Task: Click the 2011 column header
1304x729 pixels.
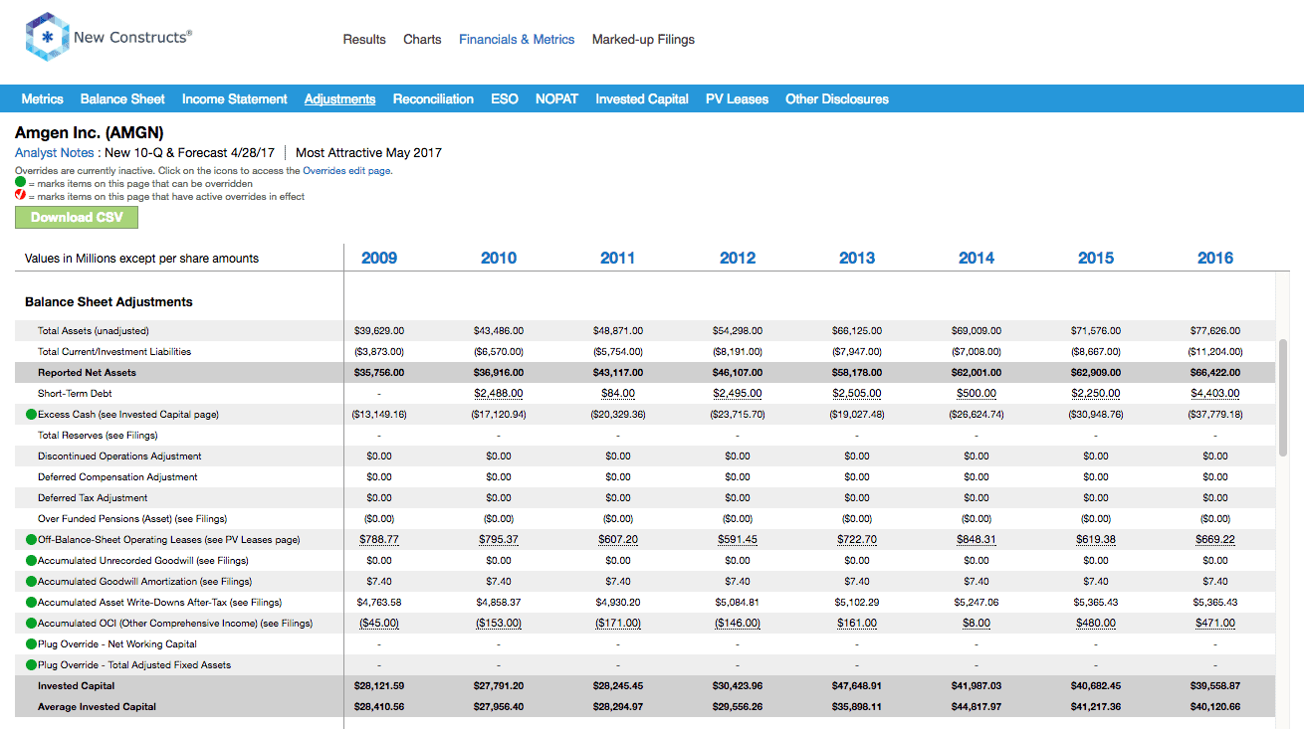Action: [618, 258]
